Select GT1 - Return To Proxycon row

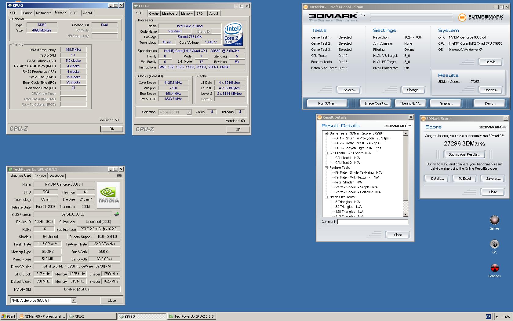tap(362, 138)
